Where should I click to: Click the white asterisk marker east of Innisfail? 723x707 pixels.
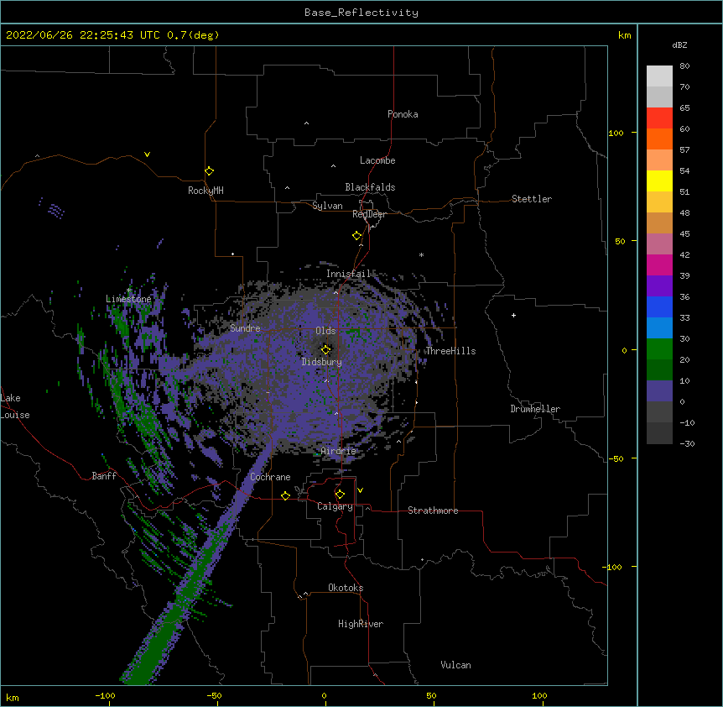click(421, 254)
